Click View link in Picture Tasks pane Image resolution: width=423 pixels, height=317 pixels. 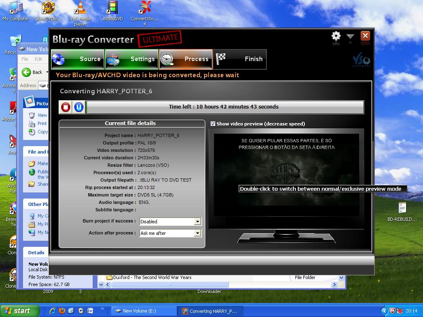[42, 116]
